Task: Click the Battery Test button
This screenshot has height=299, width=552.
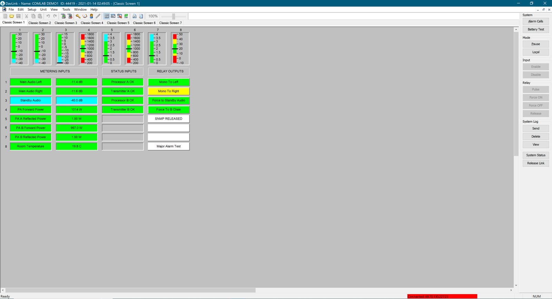Action: tap(536, 29)
